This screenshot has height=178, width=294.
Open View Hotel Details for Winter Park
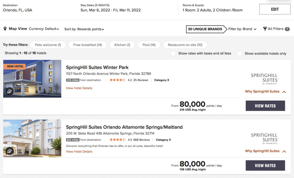tap(79, 88)
